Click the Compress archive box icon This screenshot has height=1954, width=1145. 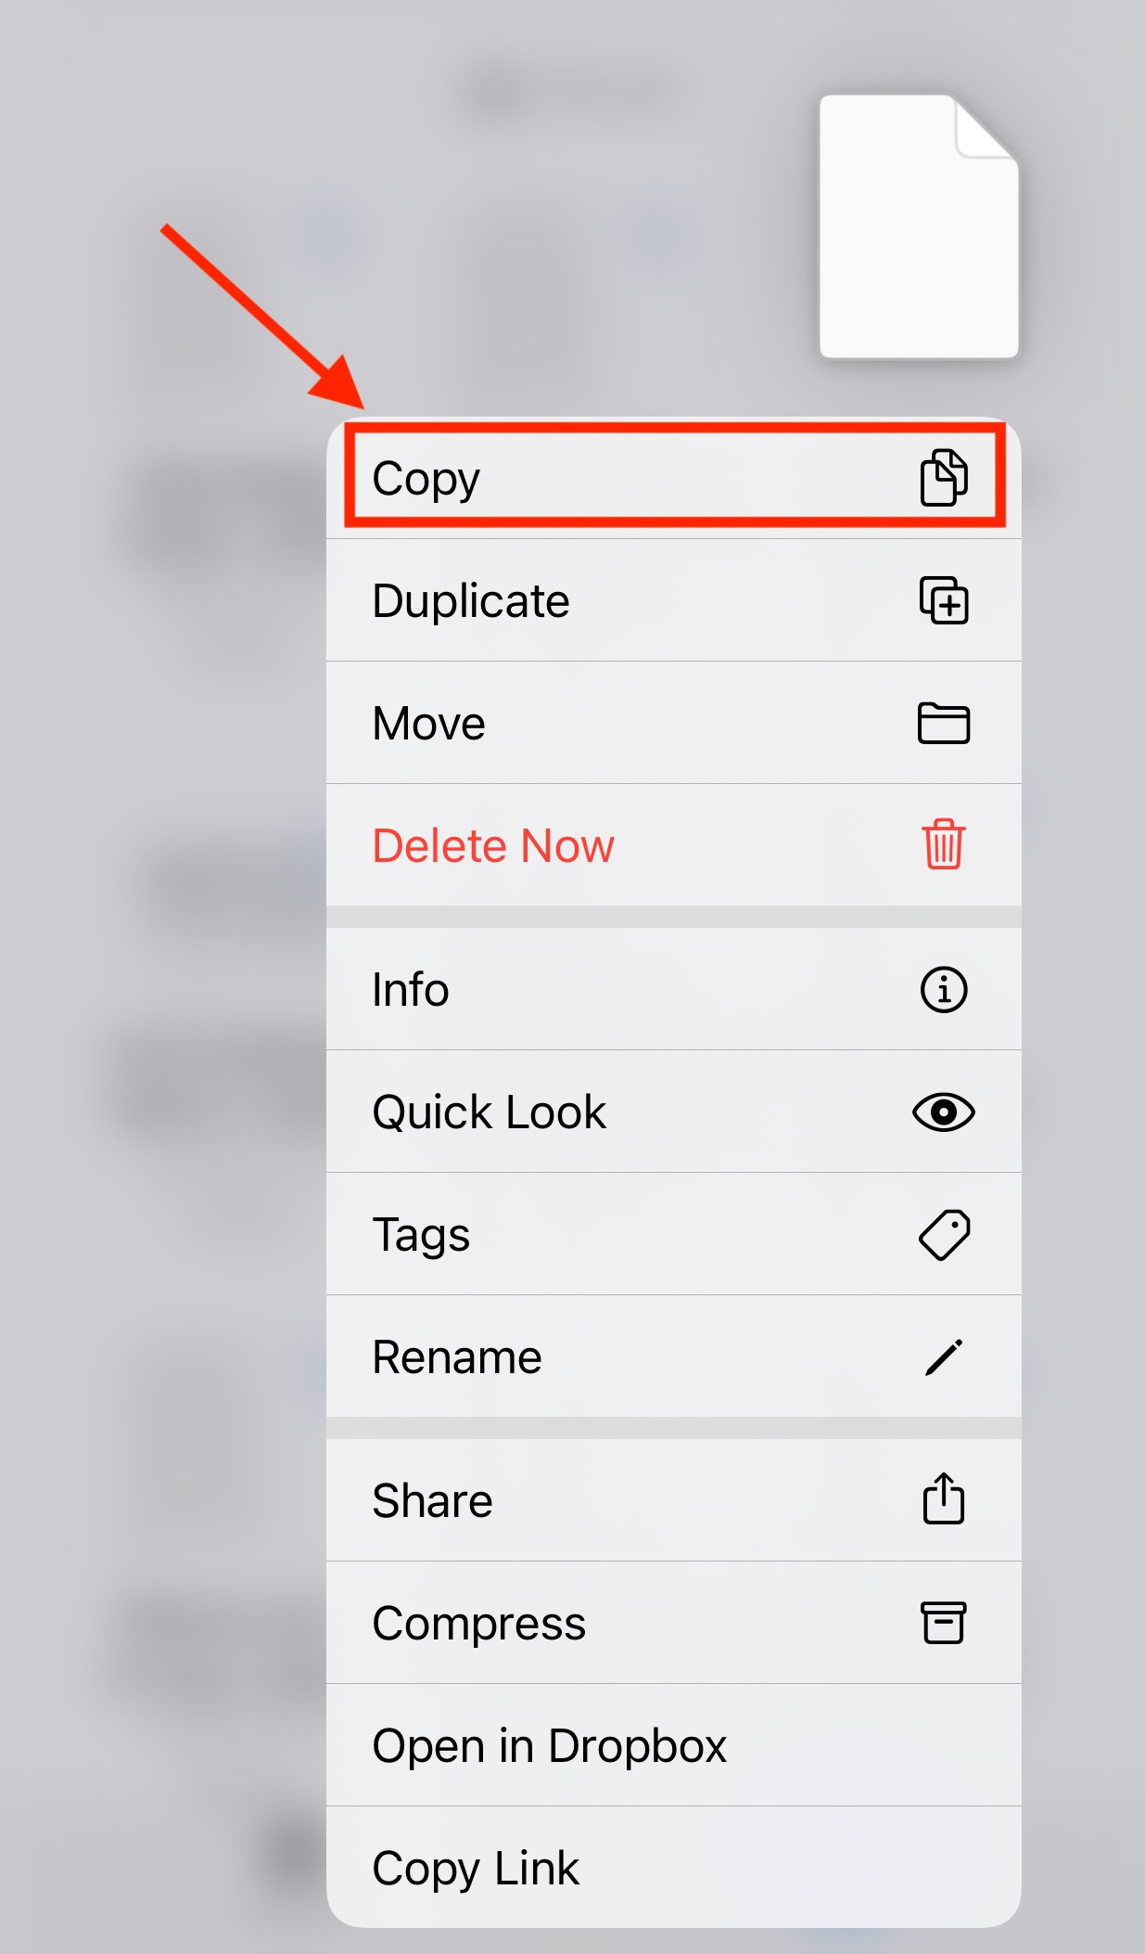[x=944, y=1623]
